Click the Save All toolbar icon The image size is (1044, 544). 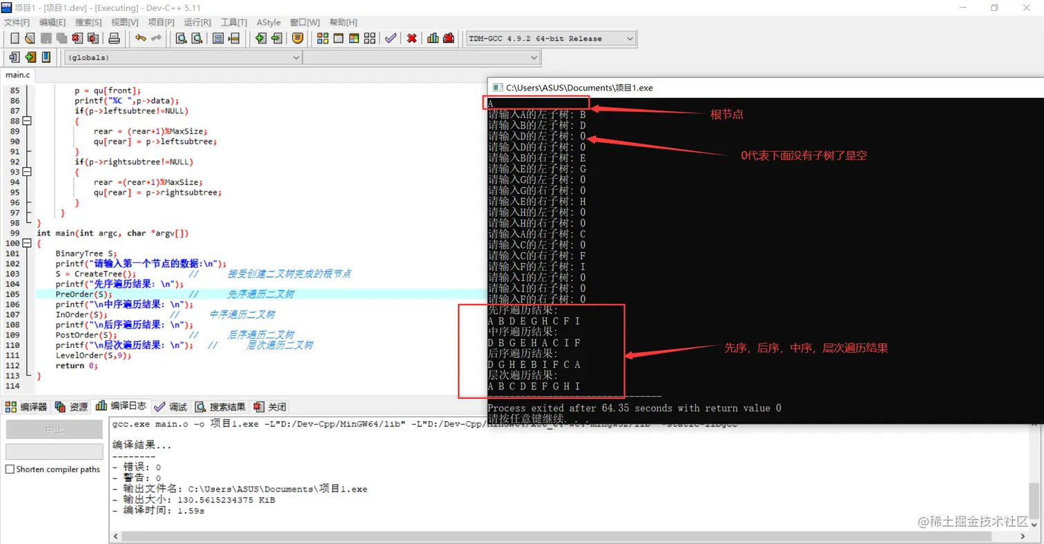click(x=61, y=39)
